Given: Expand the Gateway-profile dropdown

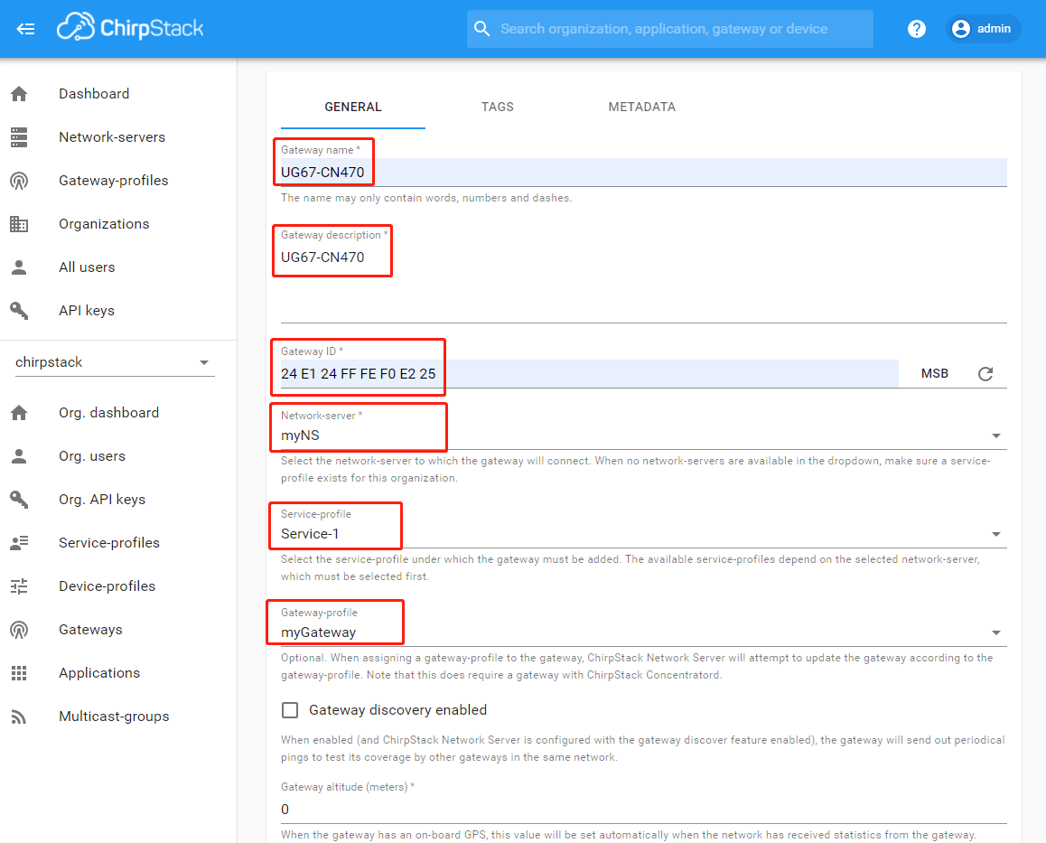Looking at the screenshot, I should (x=996, y=632).
